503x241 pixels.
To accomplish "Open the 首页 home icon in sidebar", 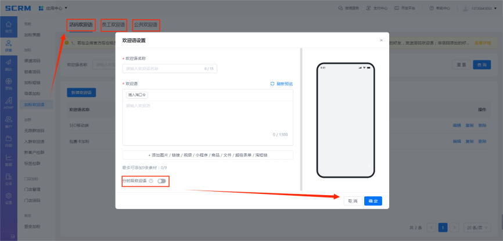I will [9, 27].
